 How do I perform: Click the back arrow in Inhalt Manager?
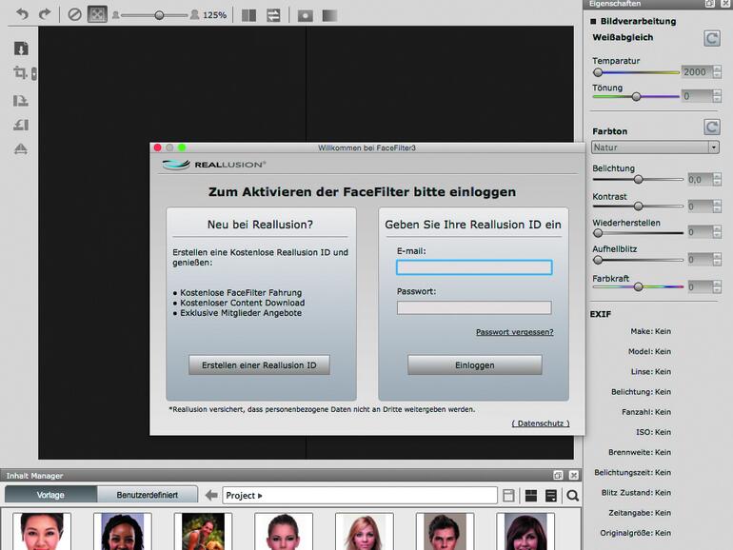(x=211, y=495)
